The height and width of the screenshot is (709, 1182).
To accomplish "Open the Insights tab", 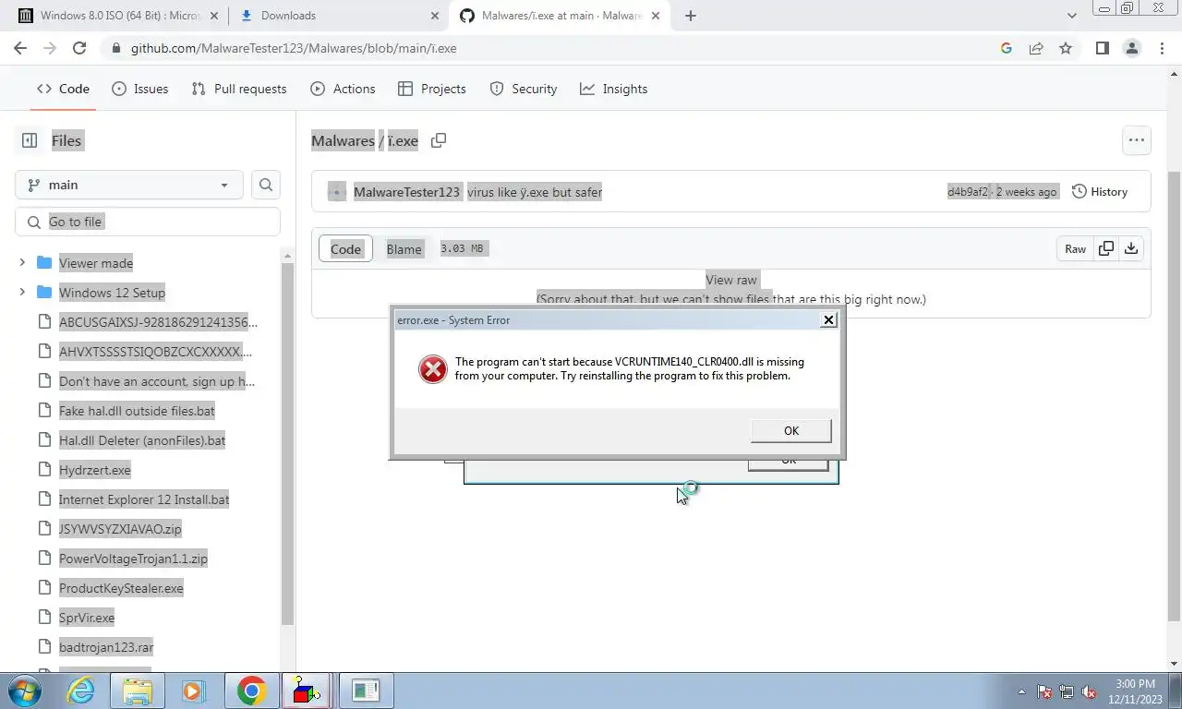I will (x=614, y=89).
